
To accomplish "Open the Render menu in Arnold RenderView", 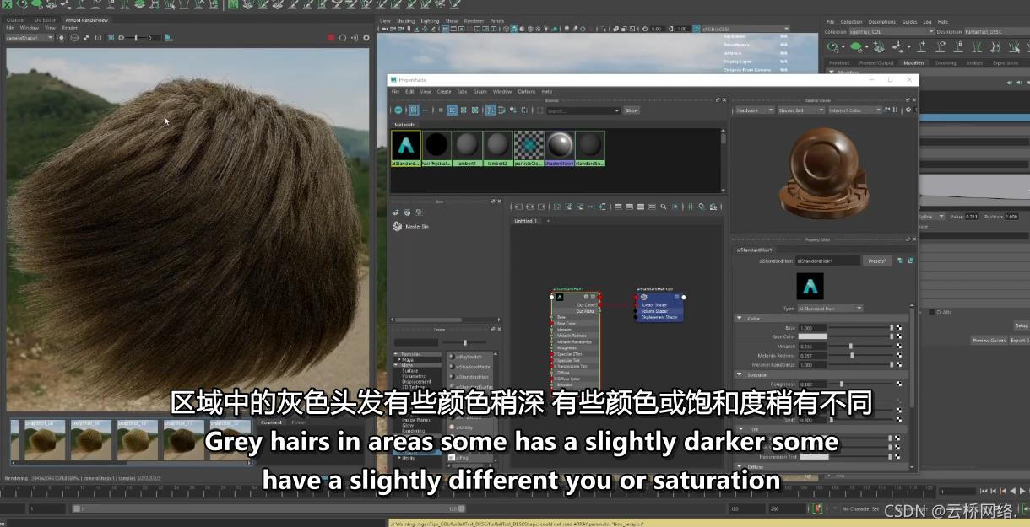I will tap(69, 28).
